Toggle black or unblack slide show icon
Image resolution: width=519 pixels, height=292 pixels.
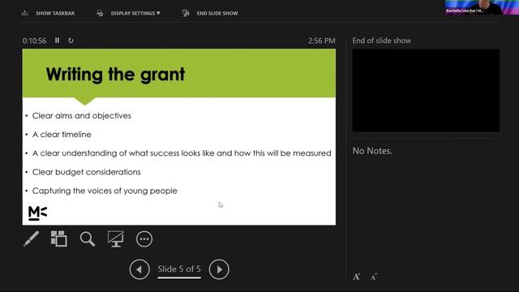pyautogui.click(x=115, y=238)
